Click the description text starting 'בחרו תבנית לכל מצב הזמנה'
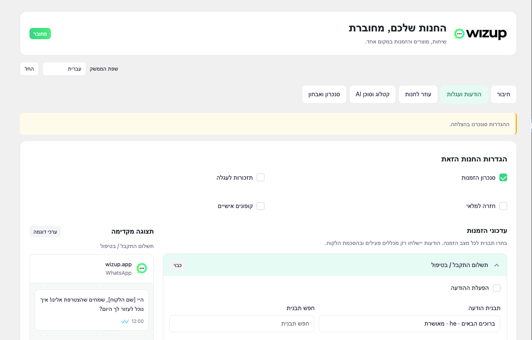The width and height of the screenshot is (532, 340). [x=416, y=243]
